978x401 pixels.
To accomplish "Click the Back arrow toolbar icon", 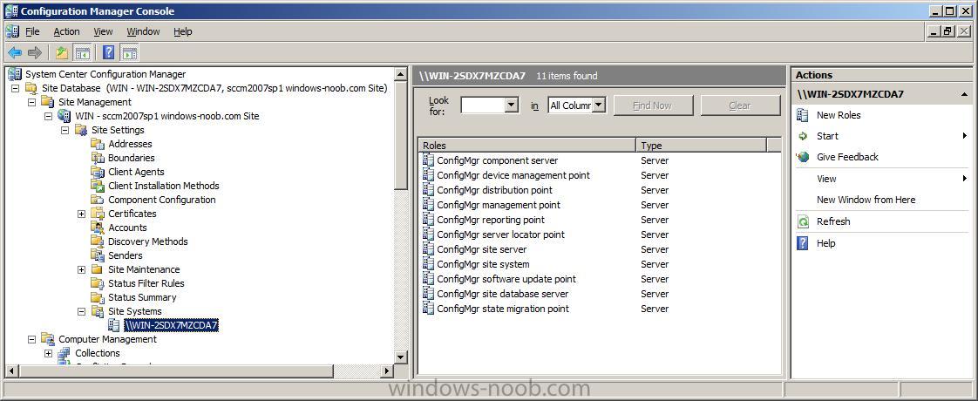I will click(x=15, y=53).
